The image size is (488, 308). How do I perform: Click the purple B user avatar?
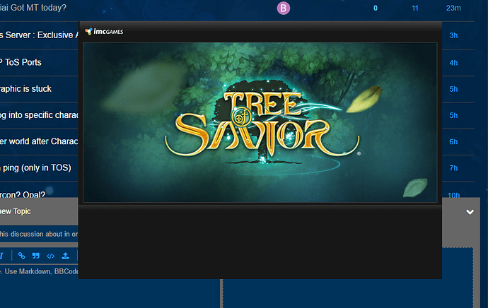(284, 8)
